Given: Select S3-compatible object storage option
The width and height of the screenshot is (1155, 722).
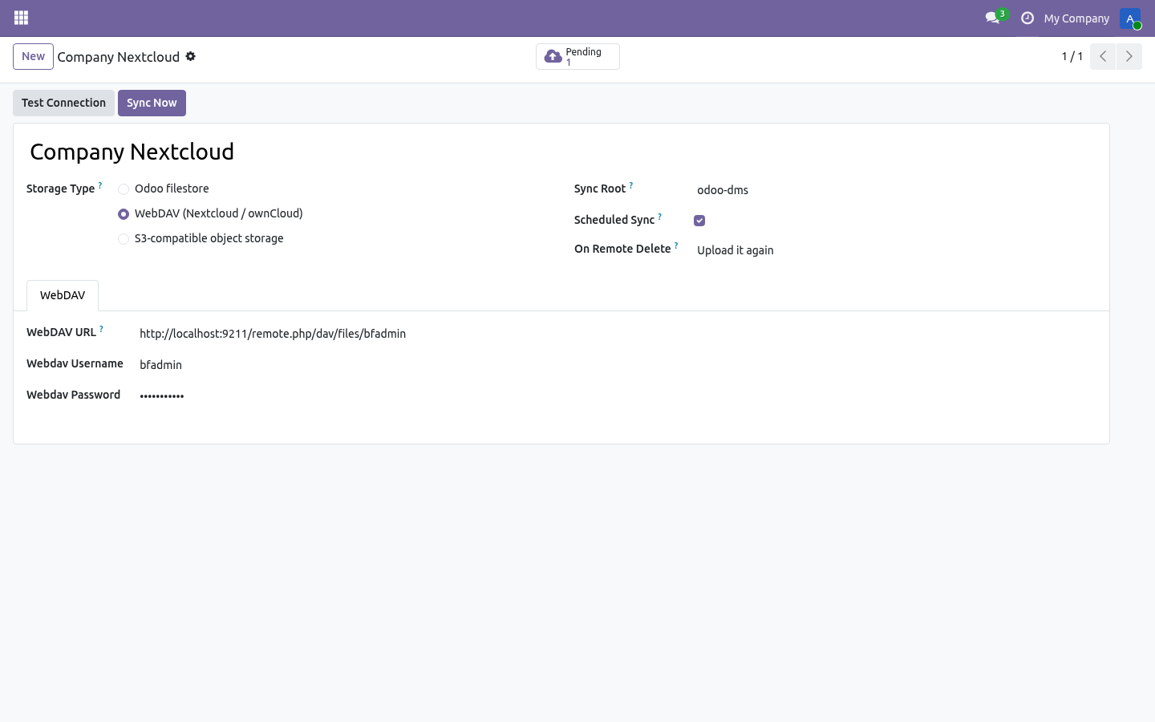Looking at the screenshot, I should [124, 239].
